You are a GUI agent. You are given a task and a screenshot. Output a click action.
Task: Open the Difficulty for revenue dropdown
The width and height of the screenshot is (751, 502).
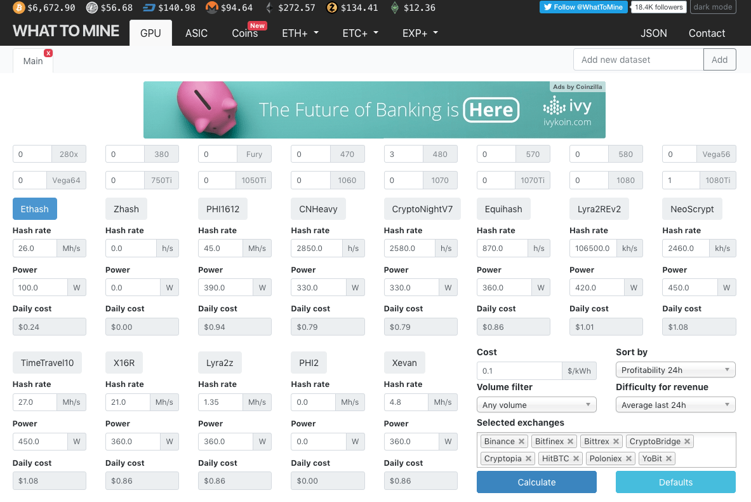pyautogui.click(x=675, y=405)
